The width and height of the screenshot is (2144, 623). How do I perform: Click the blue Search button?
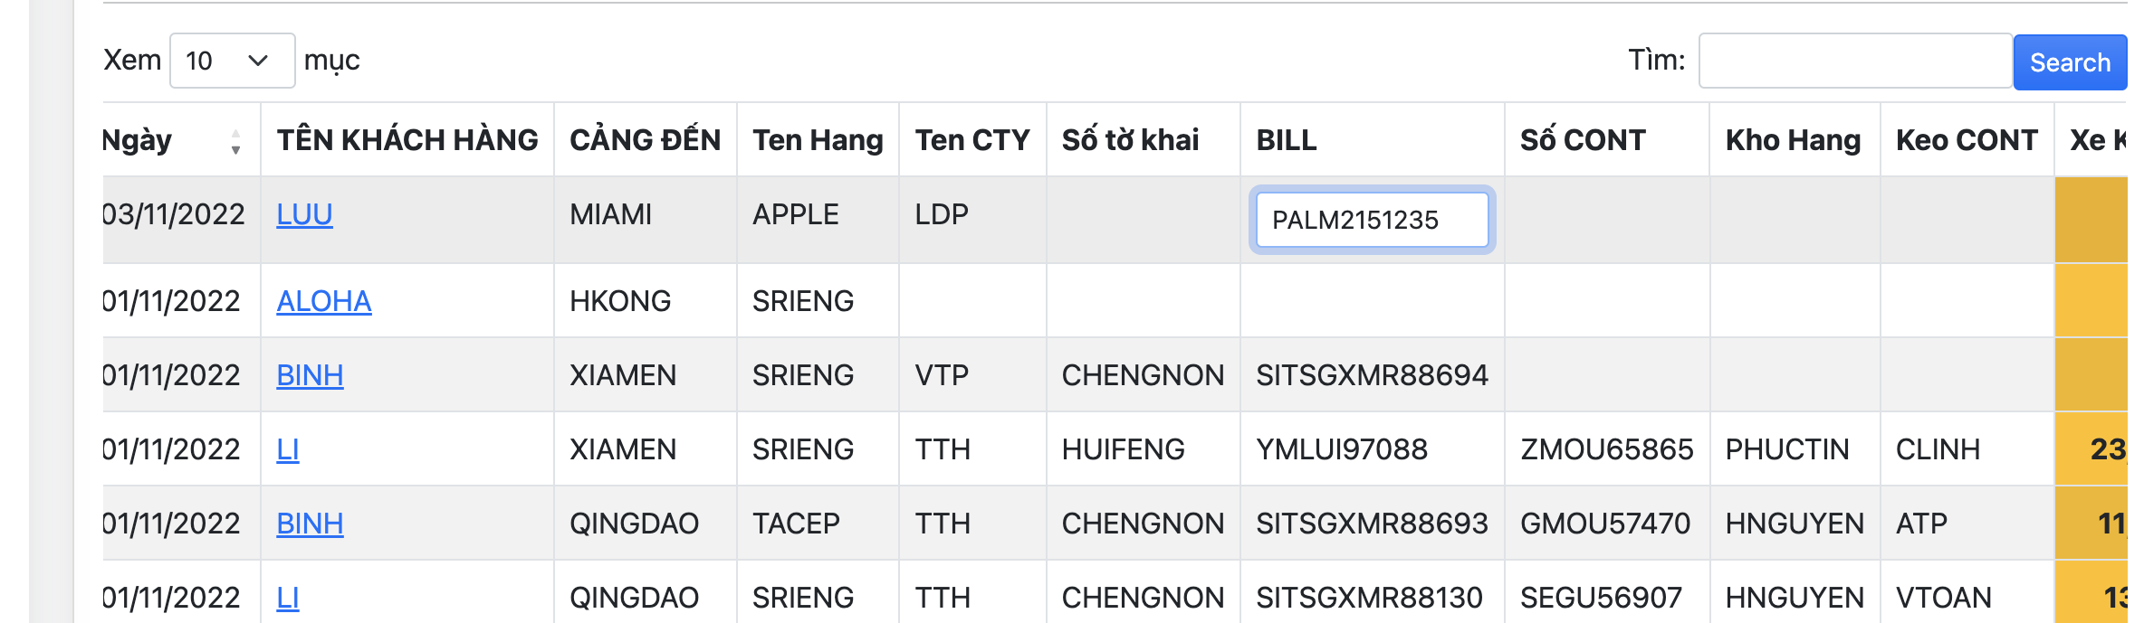tap(2069, 62)
